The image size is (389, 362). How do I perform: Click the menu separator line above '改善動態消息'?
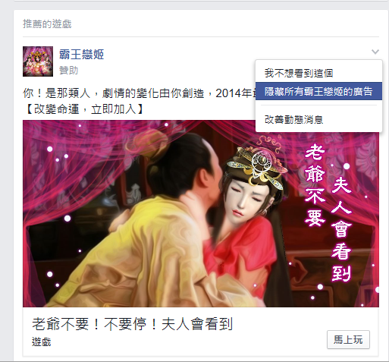(x=318, y=105)
